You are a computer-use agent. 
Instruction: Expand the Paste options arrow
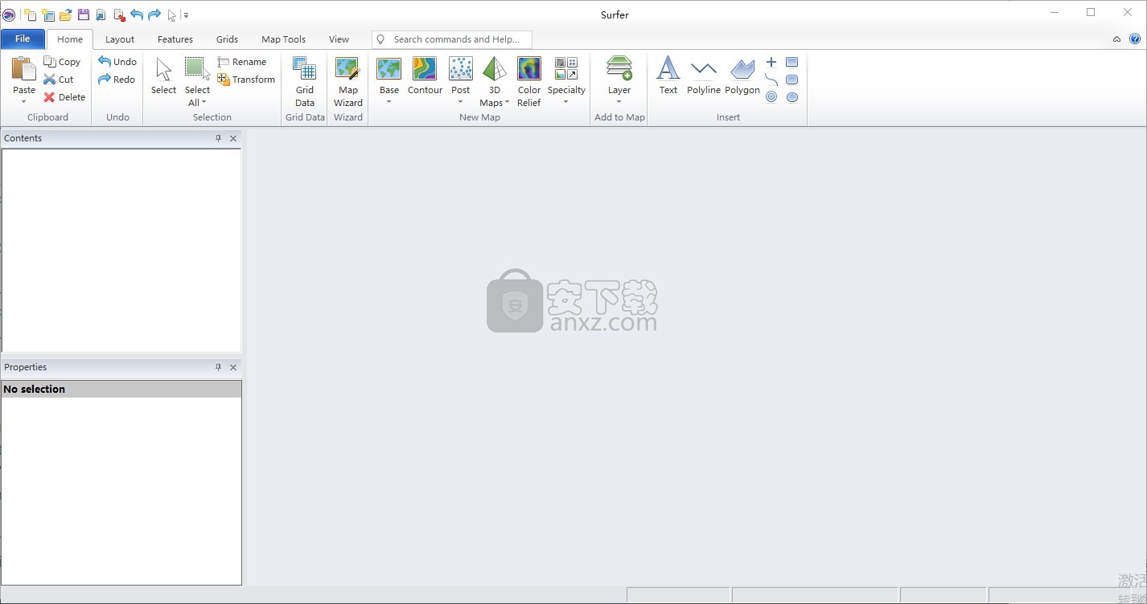[24, 102]
